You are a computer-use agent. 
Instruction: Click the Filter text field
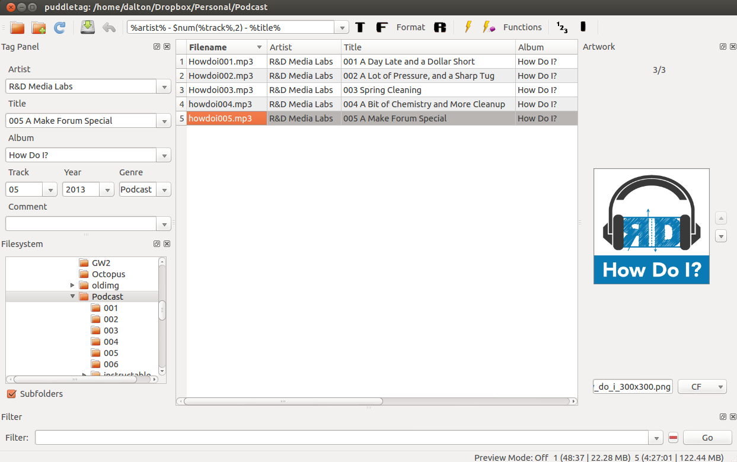[342, 438]
